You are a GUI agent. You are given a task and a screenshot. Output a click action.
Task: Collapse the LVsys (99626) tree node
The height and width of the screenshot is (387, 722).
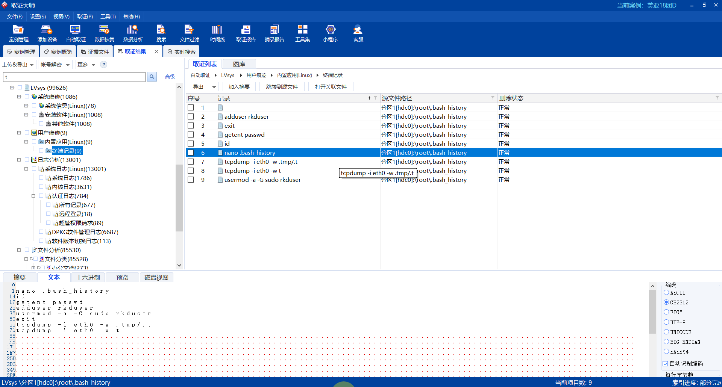12,88
